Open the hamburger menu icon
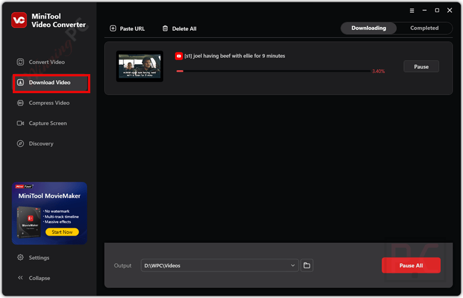Image resolution: width=463 pixels, height=298 pixels. pyautogui.click(x=412, y=10)
